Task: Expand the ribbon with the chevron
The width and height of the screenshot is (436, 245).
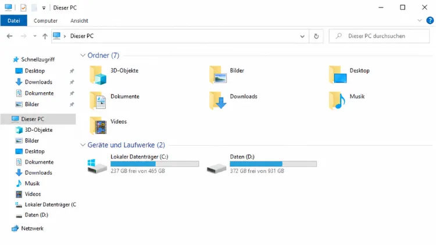Action: pos(420,20)
